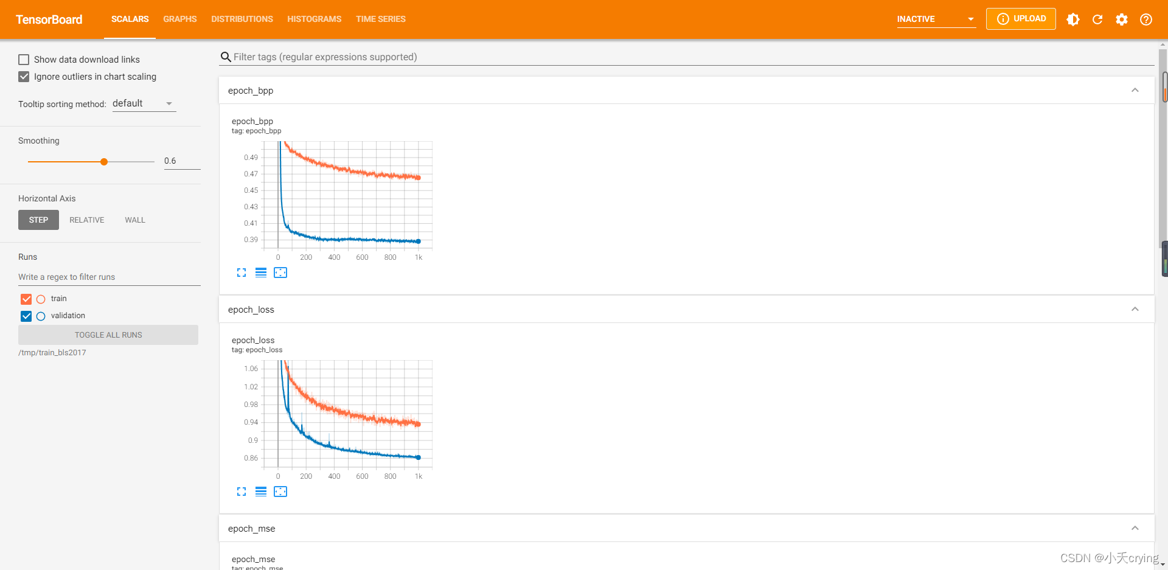1168x570 pixels.
Task: Select WALL horizontal axis
Action: coord(135,220)
